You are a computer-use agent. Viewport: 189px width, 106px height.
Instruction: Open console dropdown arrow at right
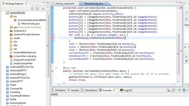point(188,90)
